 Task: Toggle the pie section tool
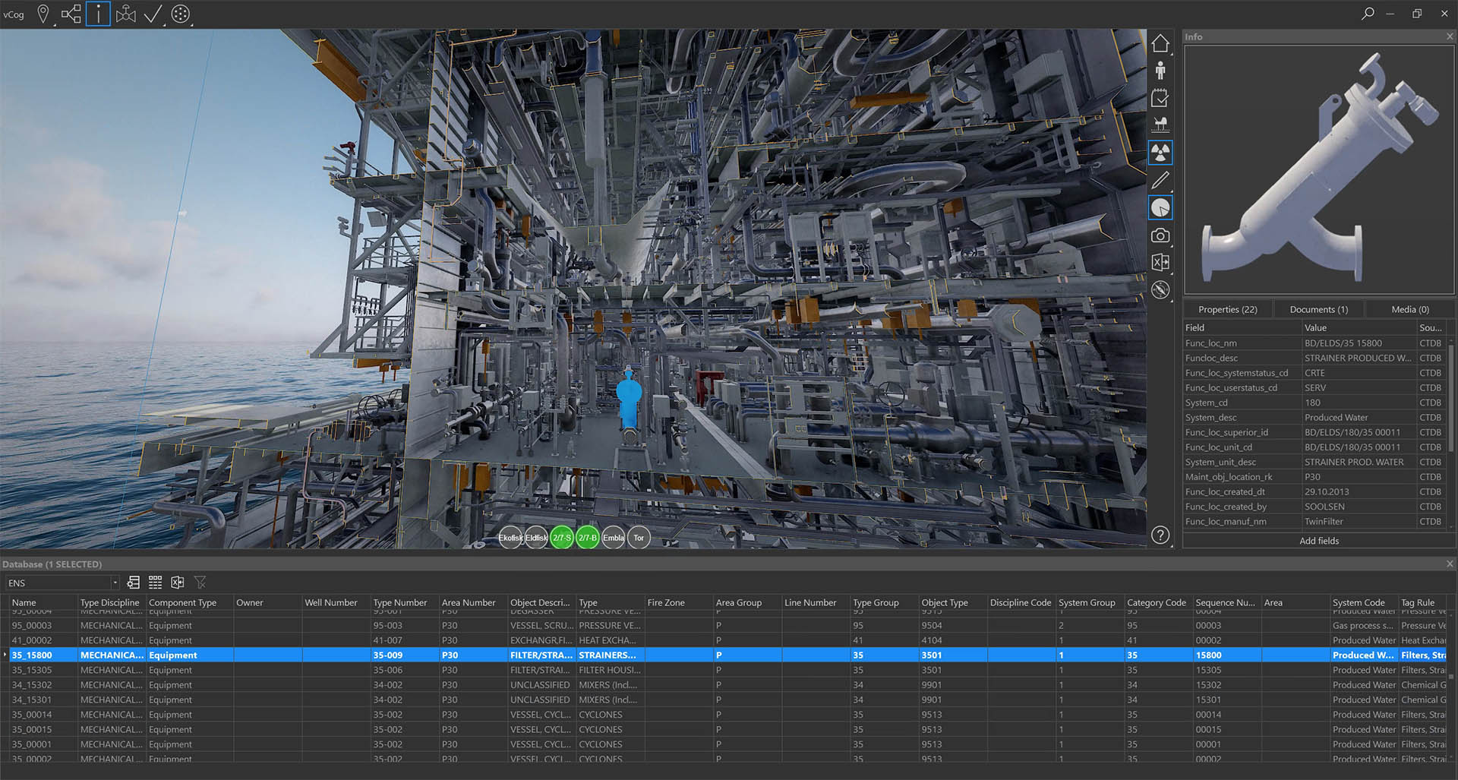click(x=1160, y=207)
